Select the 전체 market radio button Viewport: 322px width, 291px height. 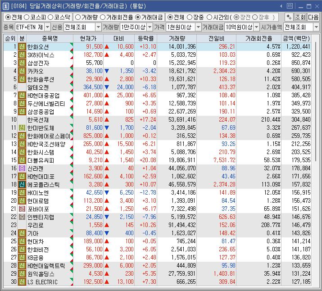tap(8, 17)
